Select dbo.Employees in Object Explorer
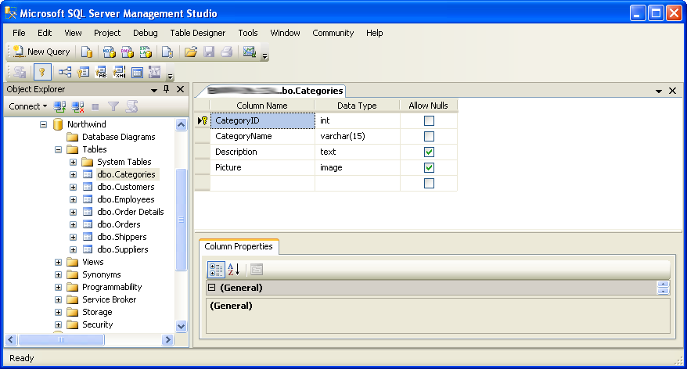This screenshot has height=369, width=687. tap(126, 199)
